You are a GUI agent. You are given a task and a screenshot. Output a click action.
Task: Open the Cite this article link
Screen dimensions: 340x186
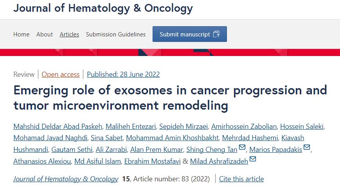(x=241, y=179)
